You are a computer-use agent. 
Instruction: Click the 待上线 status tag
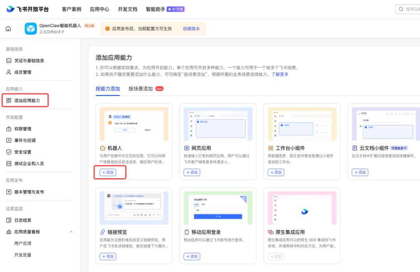point(89,26)
